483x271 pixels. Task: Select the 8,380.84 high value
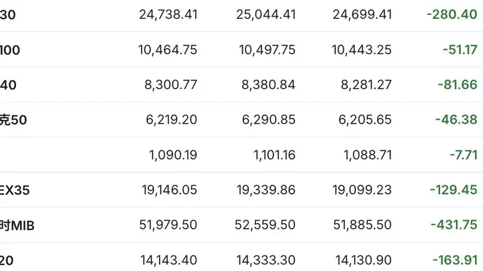point(268,84)
